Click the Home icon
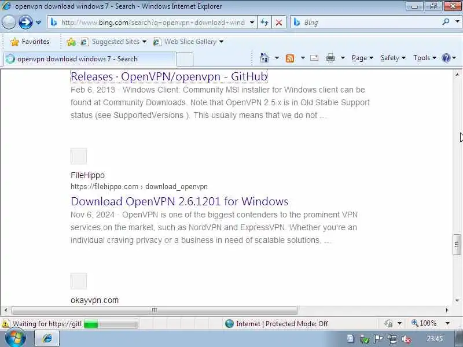The height and width of the screenshot is (347, 463). pos(264,58)
